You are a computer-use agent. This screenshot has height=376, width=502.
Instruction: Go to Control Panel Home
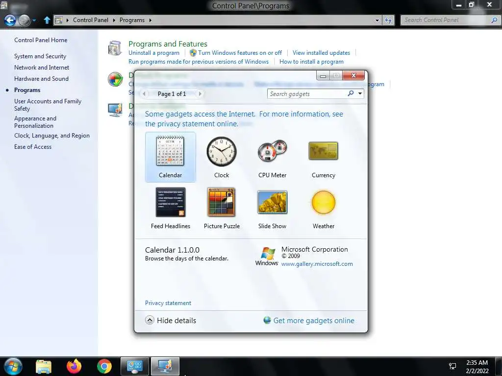(41, 40)
